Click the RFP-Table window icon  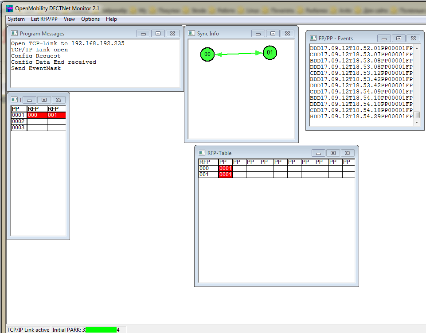tap(202, 152)
